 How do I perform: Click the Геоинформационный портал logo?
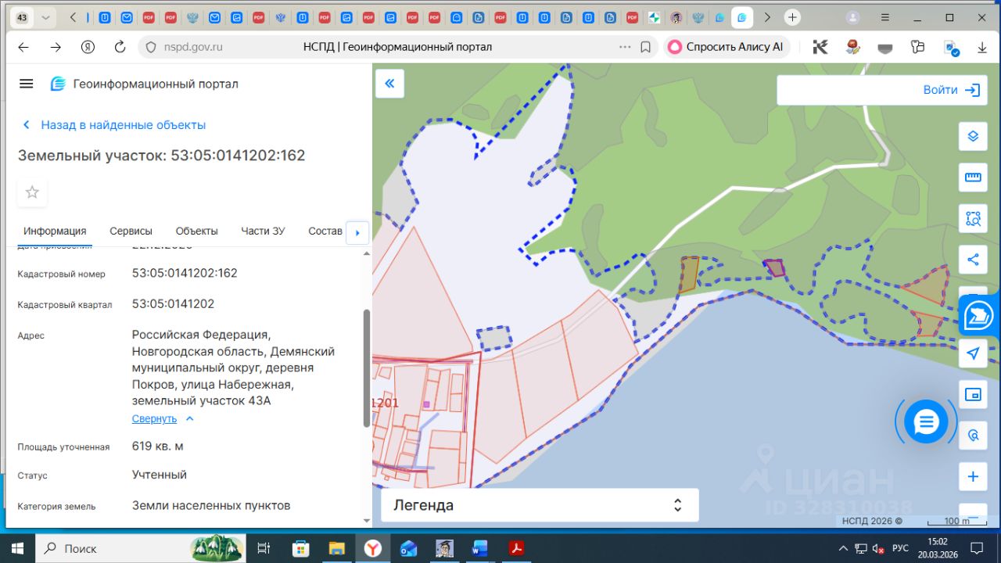pyautogui.click(x=58, y=84)
